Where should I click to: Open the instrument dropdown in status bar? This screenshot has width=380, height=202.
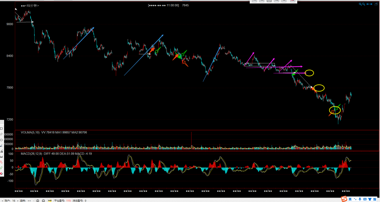pyautogui.click(x=33, y=201)
